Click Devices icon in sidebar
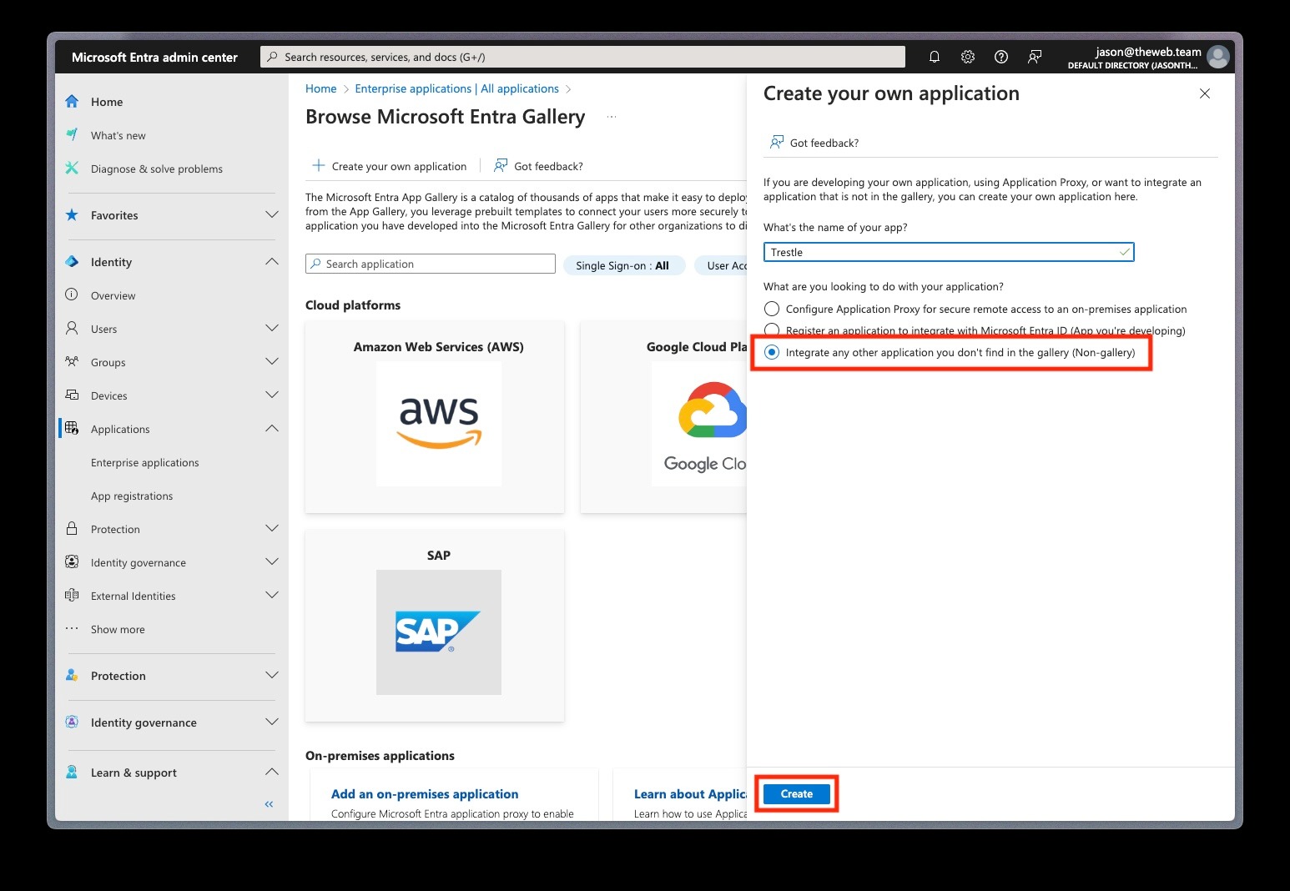The image size is (1290, 891). click(72, 395)
